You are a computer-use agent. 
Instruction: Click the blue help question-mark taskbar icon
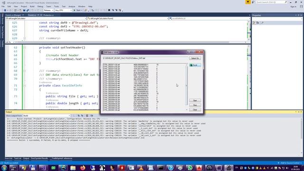point(171,168)
